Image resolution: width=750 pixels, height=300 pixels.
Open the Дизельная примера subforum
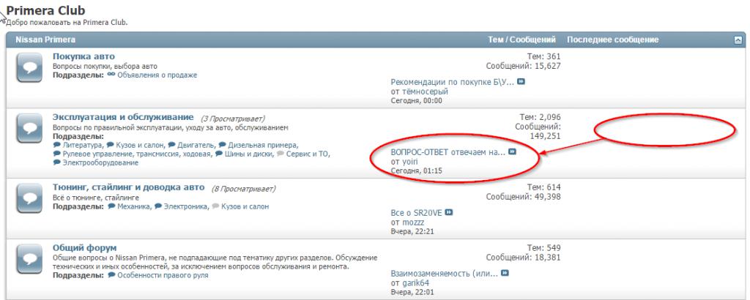[263, 145]
